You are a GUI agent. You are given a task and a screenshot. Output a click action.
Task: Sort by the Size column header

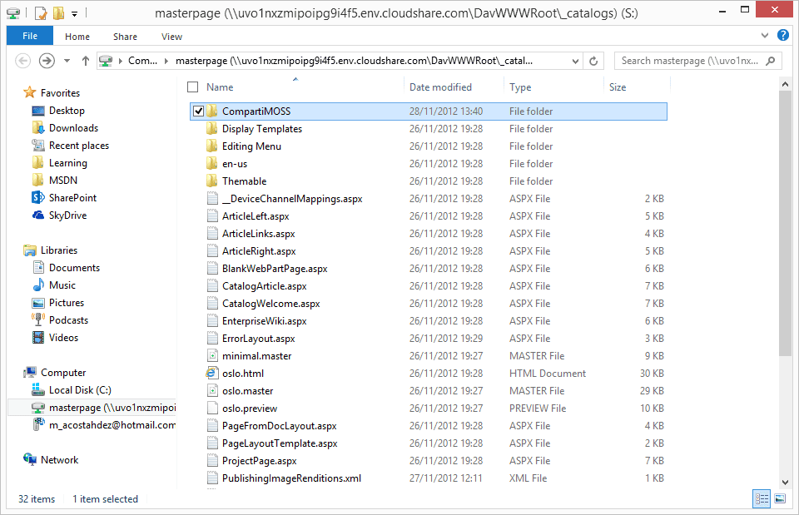[x=618, y=87]
